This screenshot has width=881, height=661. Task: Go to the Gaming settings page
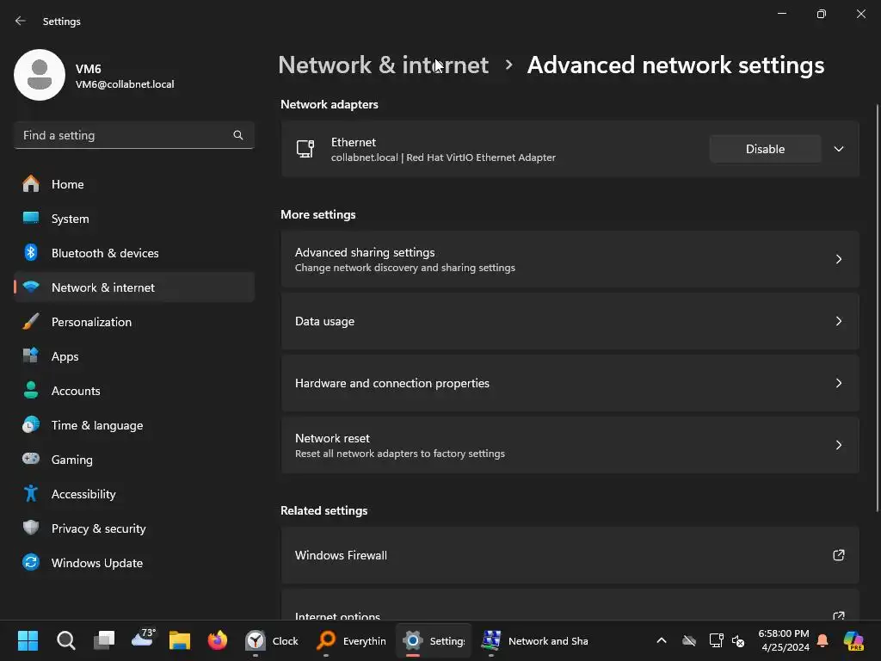point(72,460)
